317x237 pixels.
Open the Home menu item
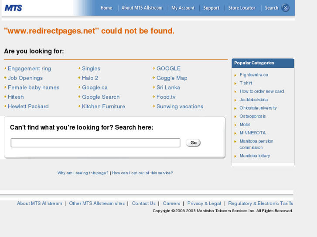tap(106, 8)
